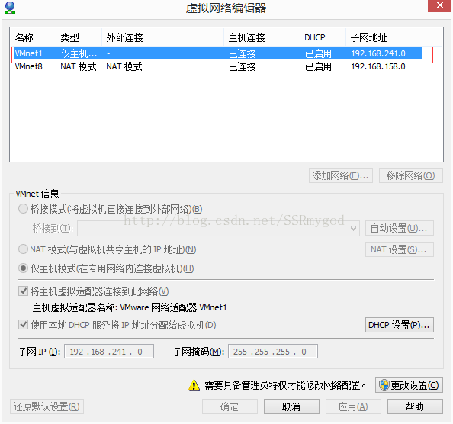Click VMnet1 已启用 DHCP cell

318,53
